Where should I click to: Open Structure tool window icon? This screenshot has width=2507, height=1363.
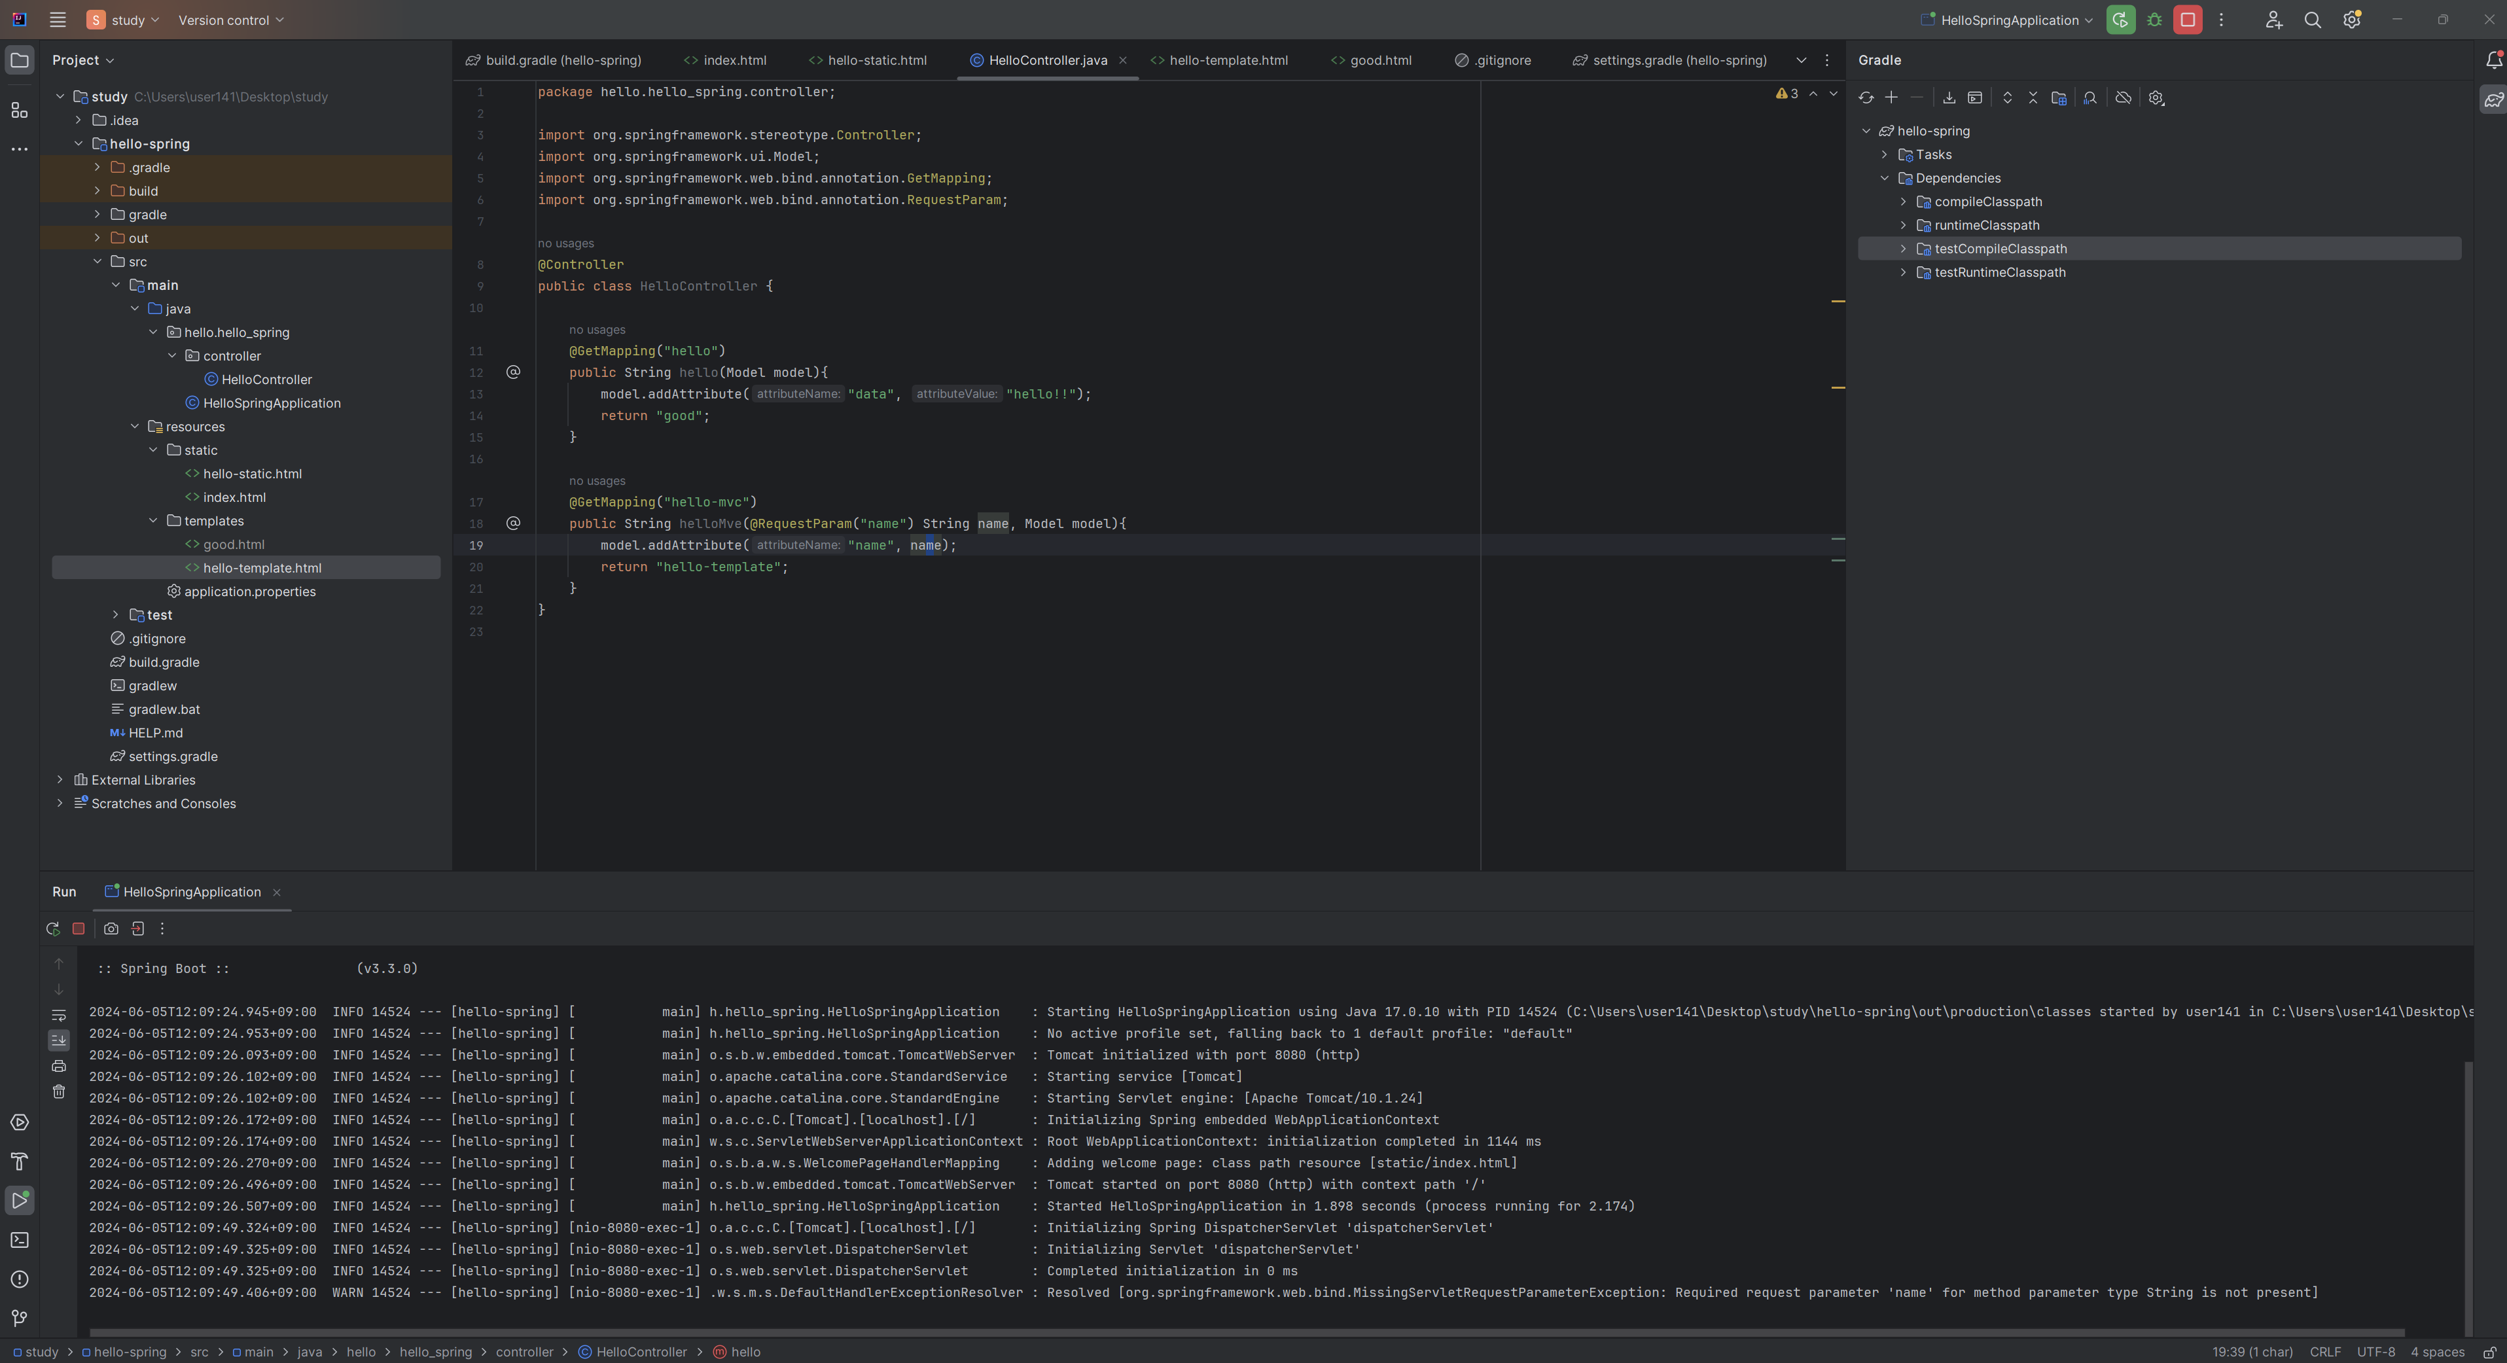20,110
